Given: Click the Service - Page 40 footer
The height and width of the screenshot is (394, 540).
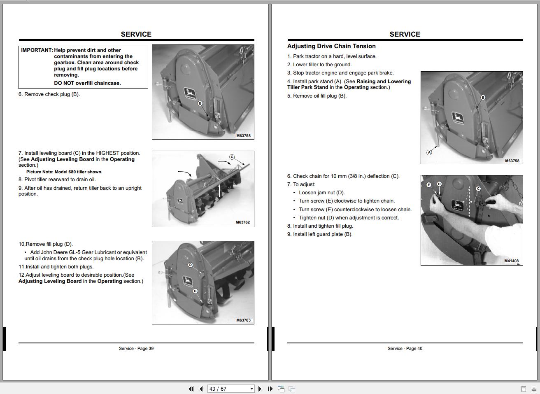Looking at the screenshot, I should click(405, 348).
